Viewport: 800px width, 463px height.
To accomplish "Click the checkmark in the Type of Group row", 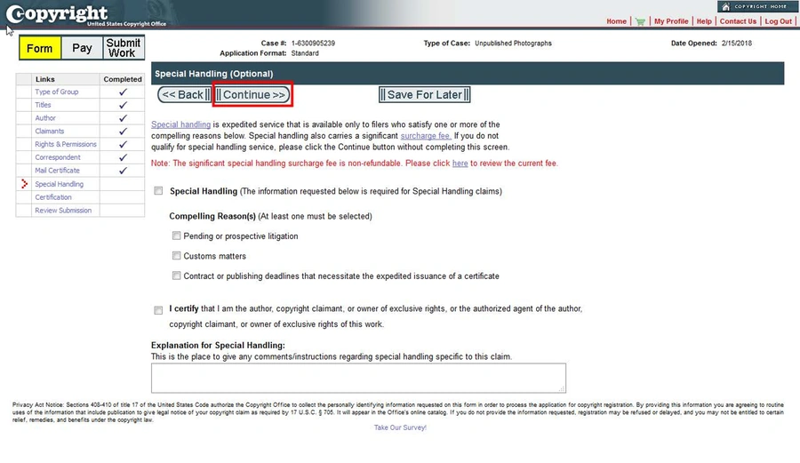I will [123, 92].
